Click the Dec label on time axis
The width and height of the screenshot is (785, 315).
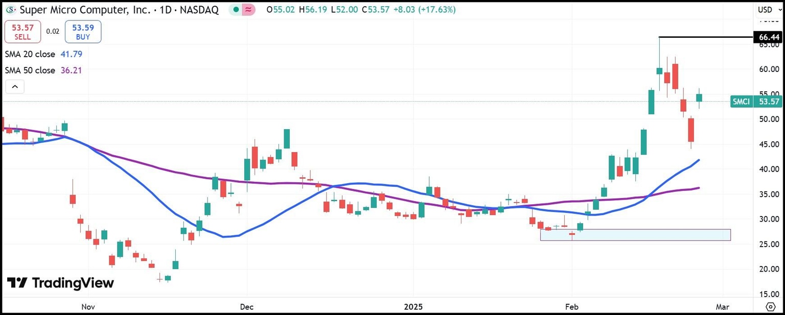[x=247, y=307]
